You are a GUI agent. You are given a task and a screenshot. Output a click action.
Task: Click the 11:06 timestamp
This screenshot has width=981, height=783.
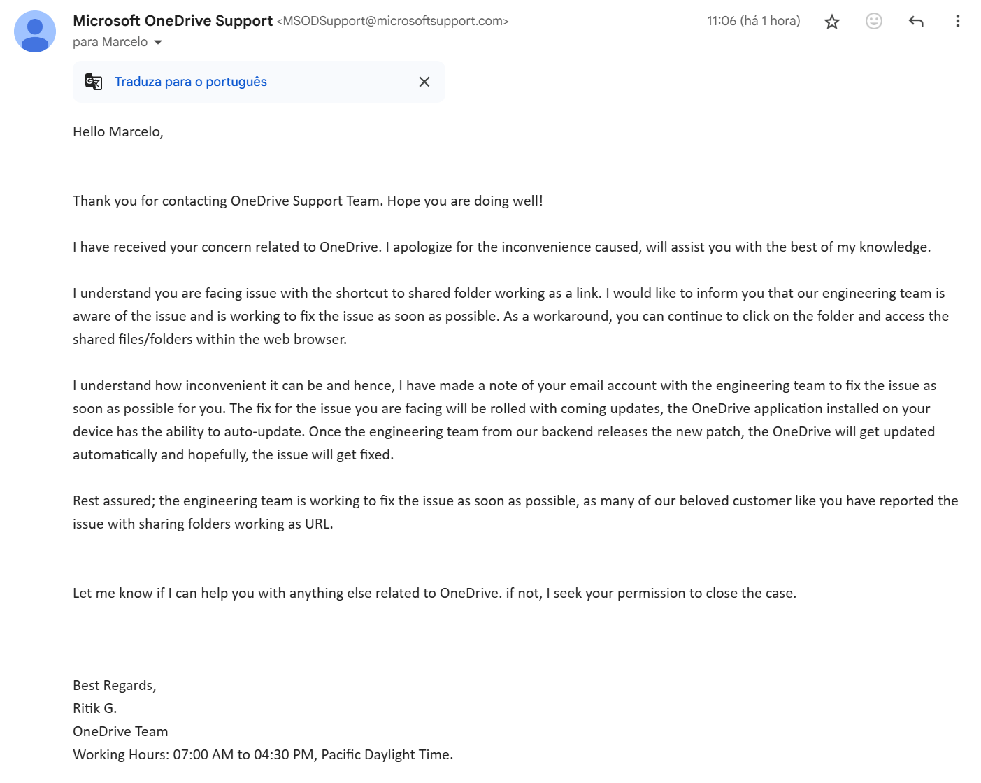point(754,21)
